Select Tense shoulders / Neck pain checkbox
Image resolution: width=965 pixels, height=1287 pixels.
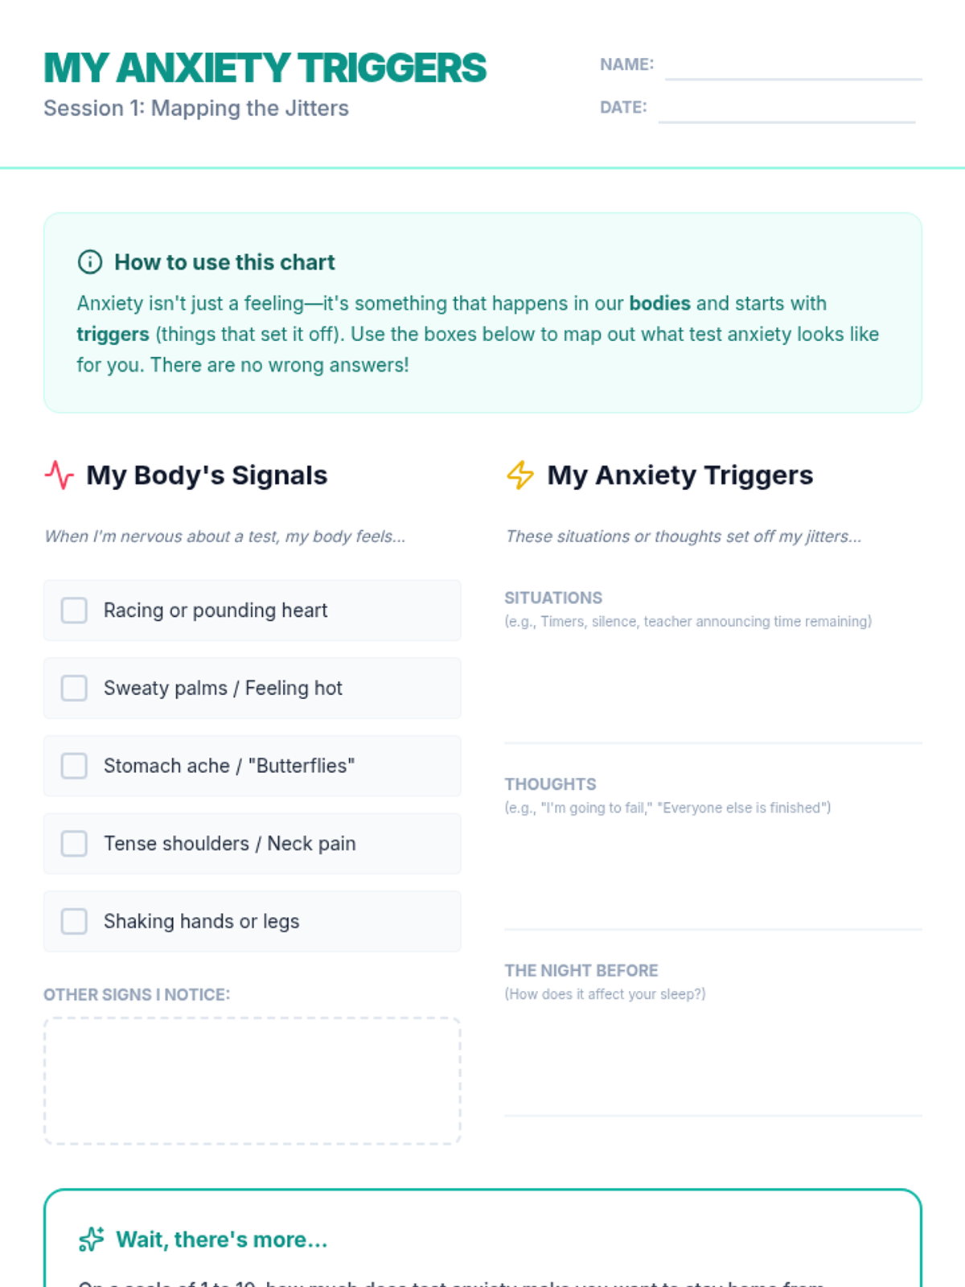(74, 844)
